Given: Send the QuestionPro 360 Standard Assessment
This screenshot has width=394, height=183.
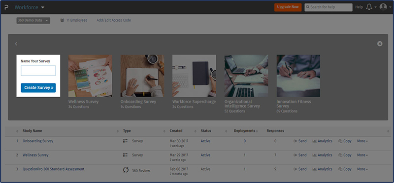Looking at the screenshot, I should pyautogui.click(x=300, y=169).
